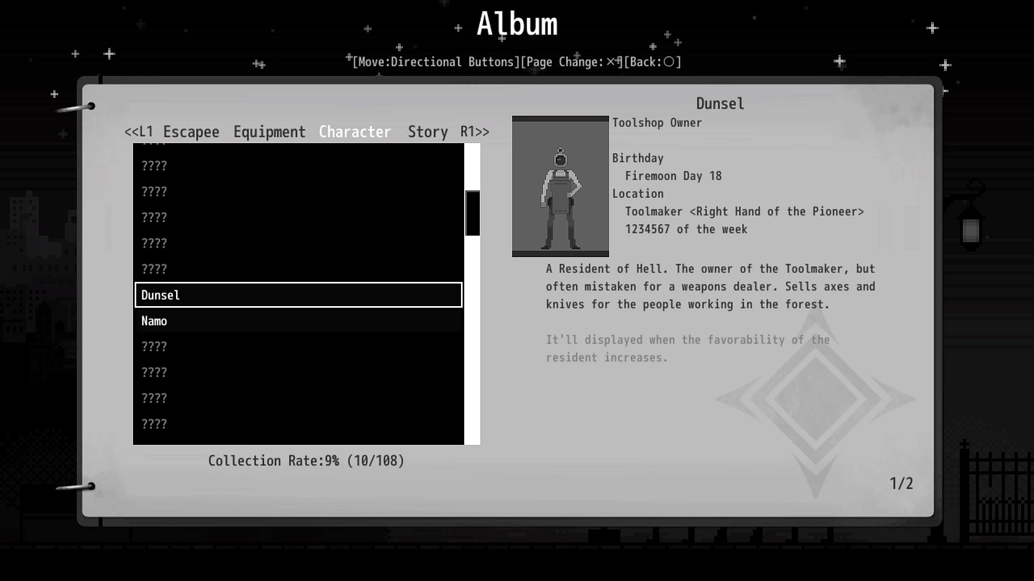Click the highlighted Character tab
The image size is (1034, 581).
click(x=355, y=132)
